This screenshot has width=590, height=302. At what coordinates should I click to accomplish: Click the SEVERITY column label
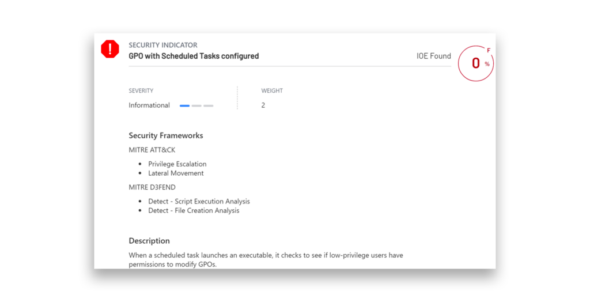point(141,90)
